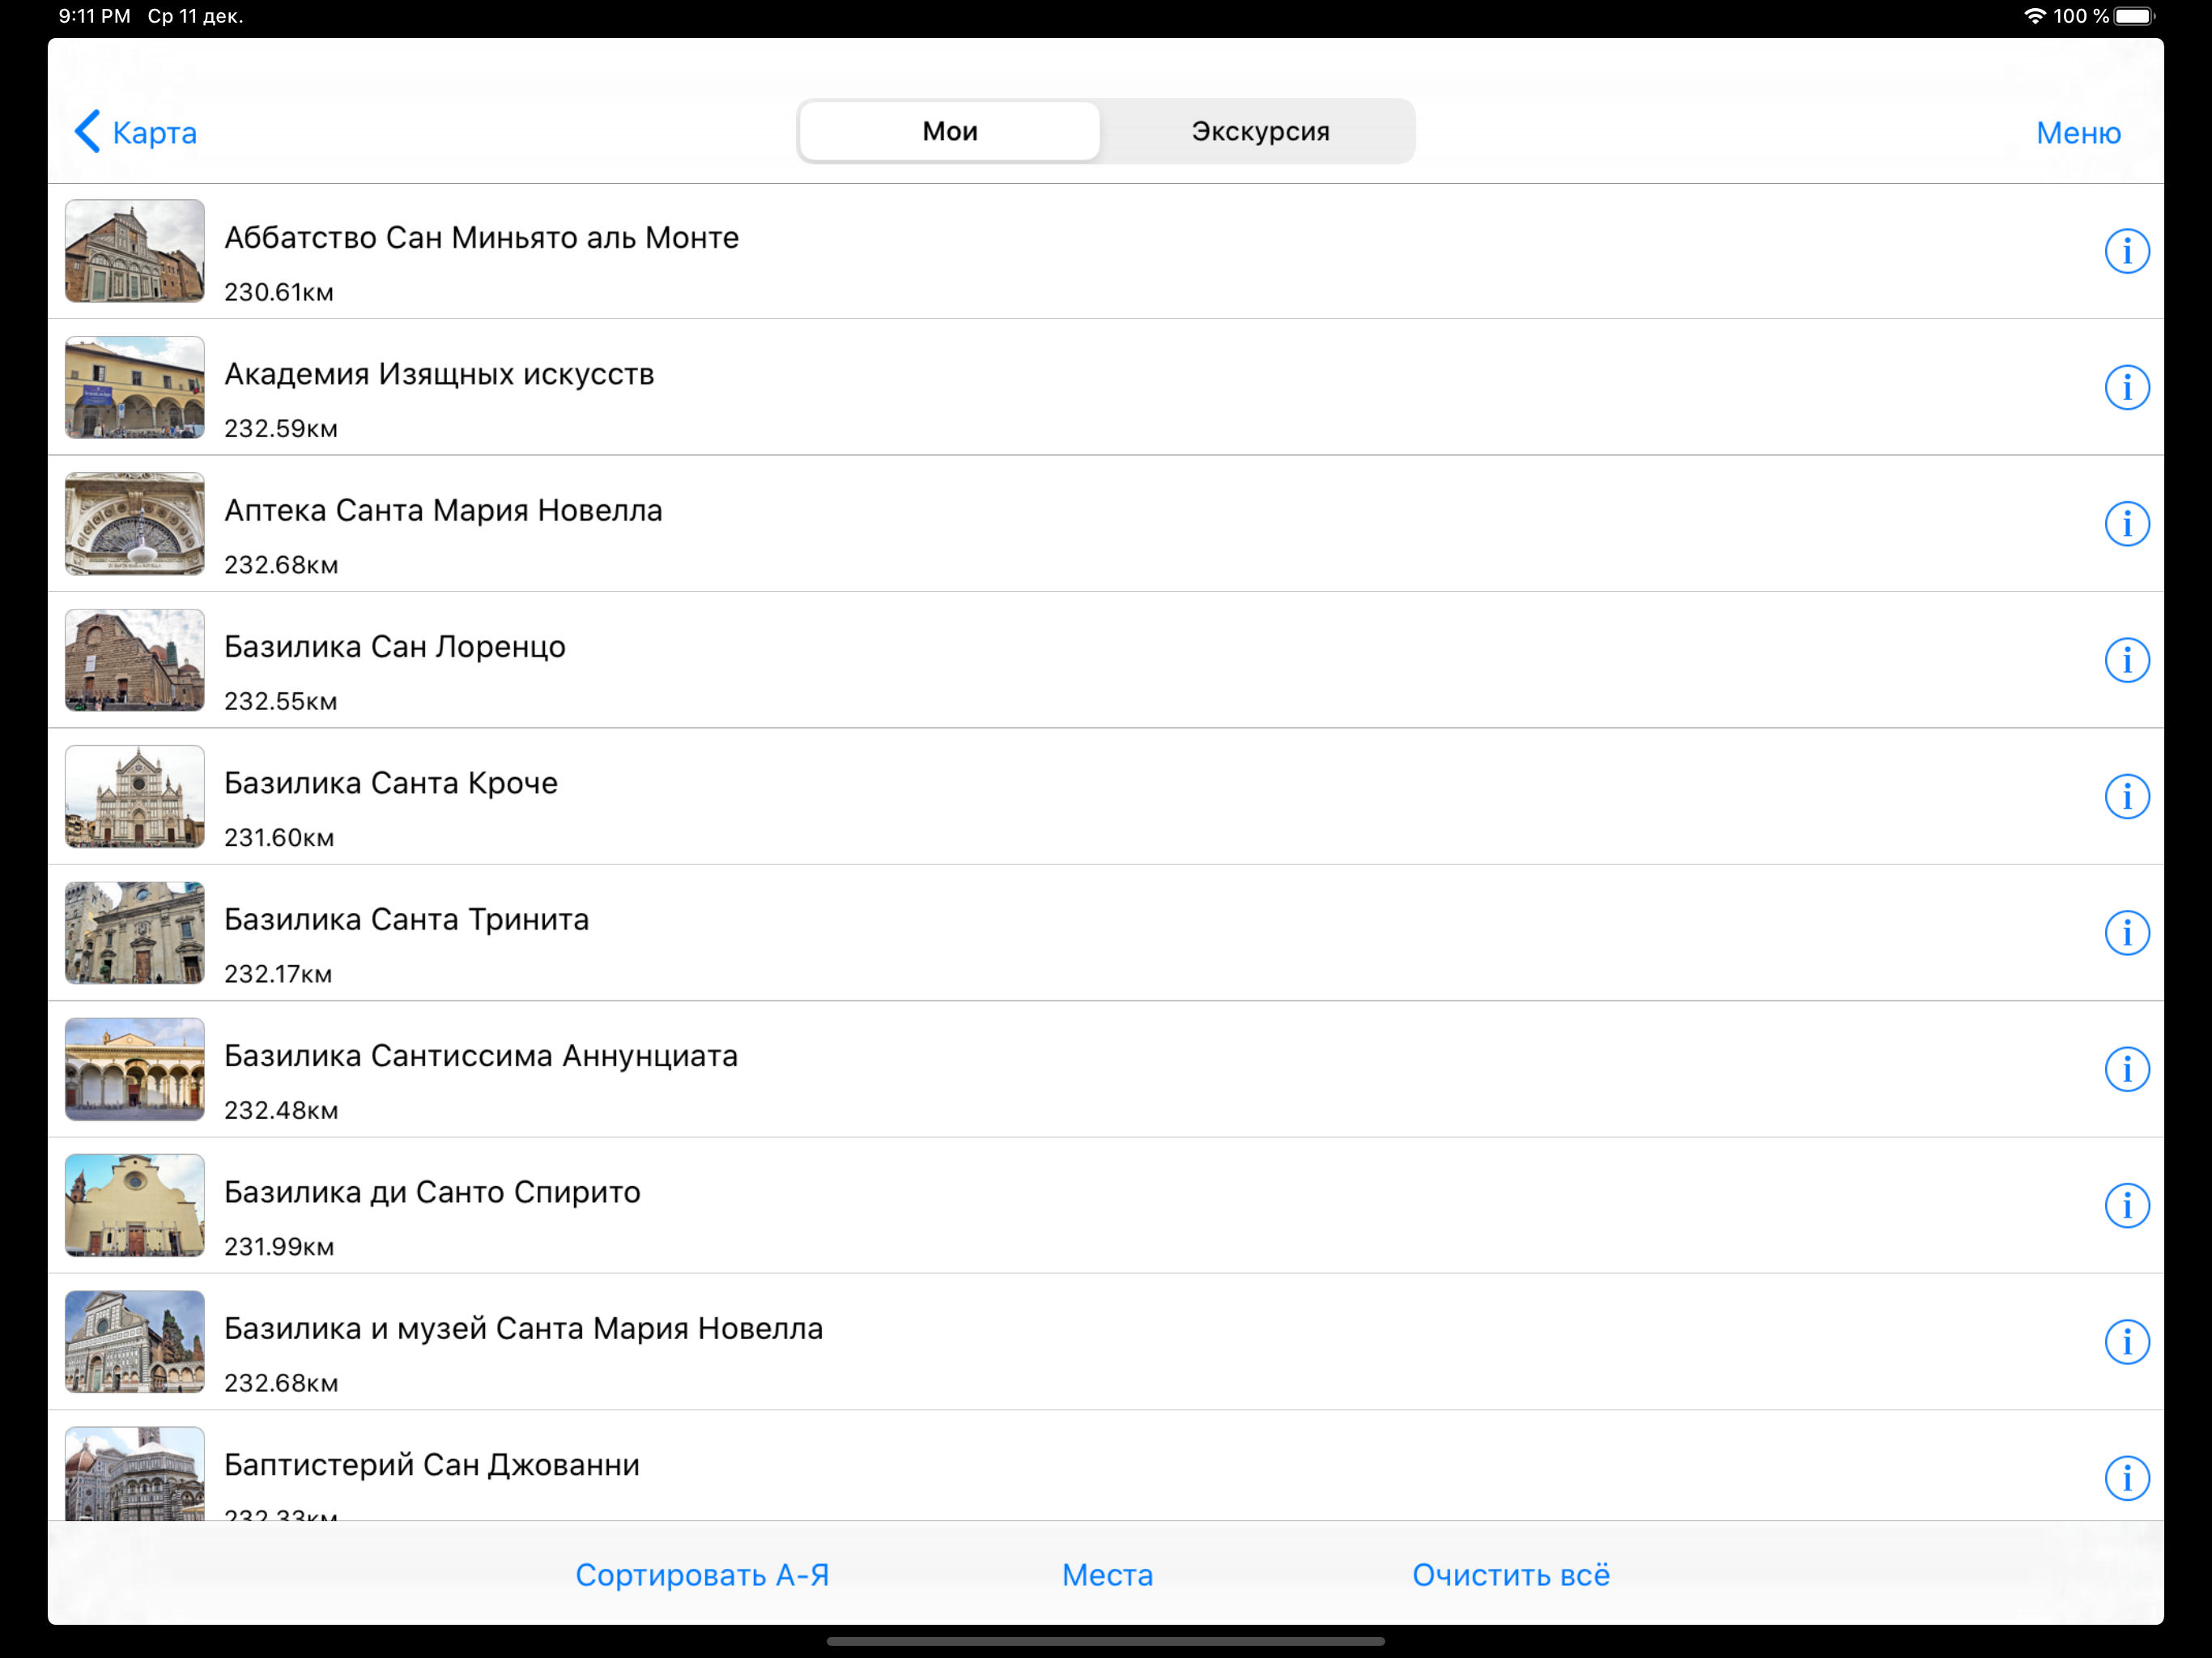Viewport: 2212px width, 1658px height.
Task: Open Места in bottom toolbar
Action: tap(1107, 1575)
